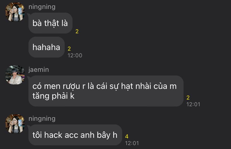Click the jaemin username label
This screenshot has height=149, width=231.
[x=38, y=70]
